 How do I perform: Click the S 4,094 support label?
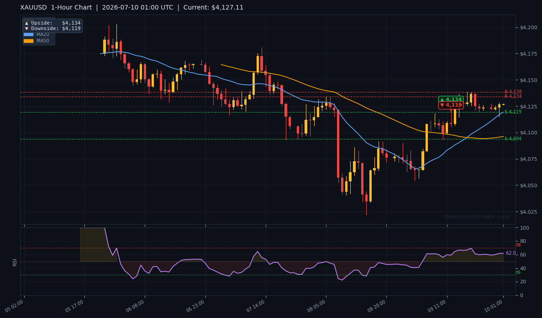coord(513,138)
